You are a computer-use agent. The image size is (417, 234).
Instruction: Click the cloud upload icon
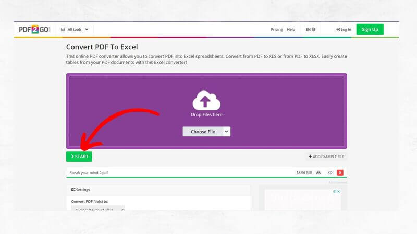(206, 100)
